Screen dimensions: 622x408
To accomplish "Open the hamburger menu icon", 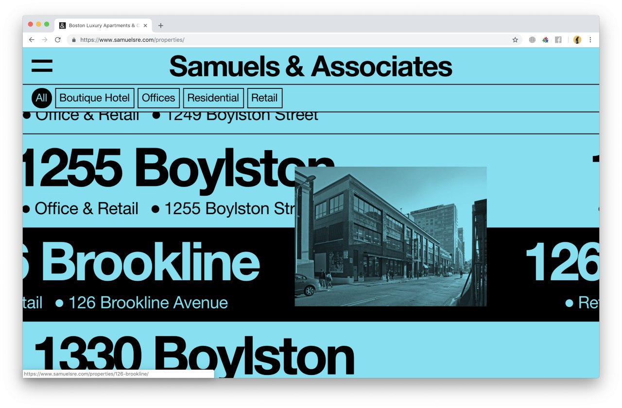I will click(x=42, y=66).
